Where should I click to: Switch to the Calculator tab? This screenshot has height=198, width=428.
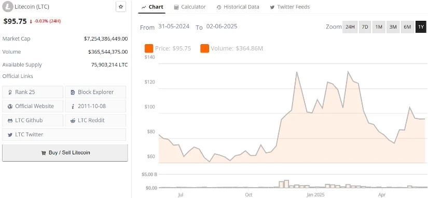(x=190, y=7)
